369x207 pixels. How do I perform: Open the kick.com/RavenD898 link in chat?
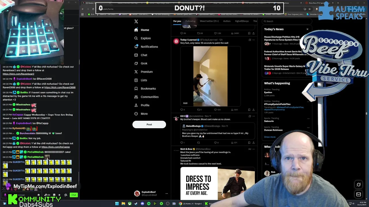tap(60, 87)
